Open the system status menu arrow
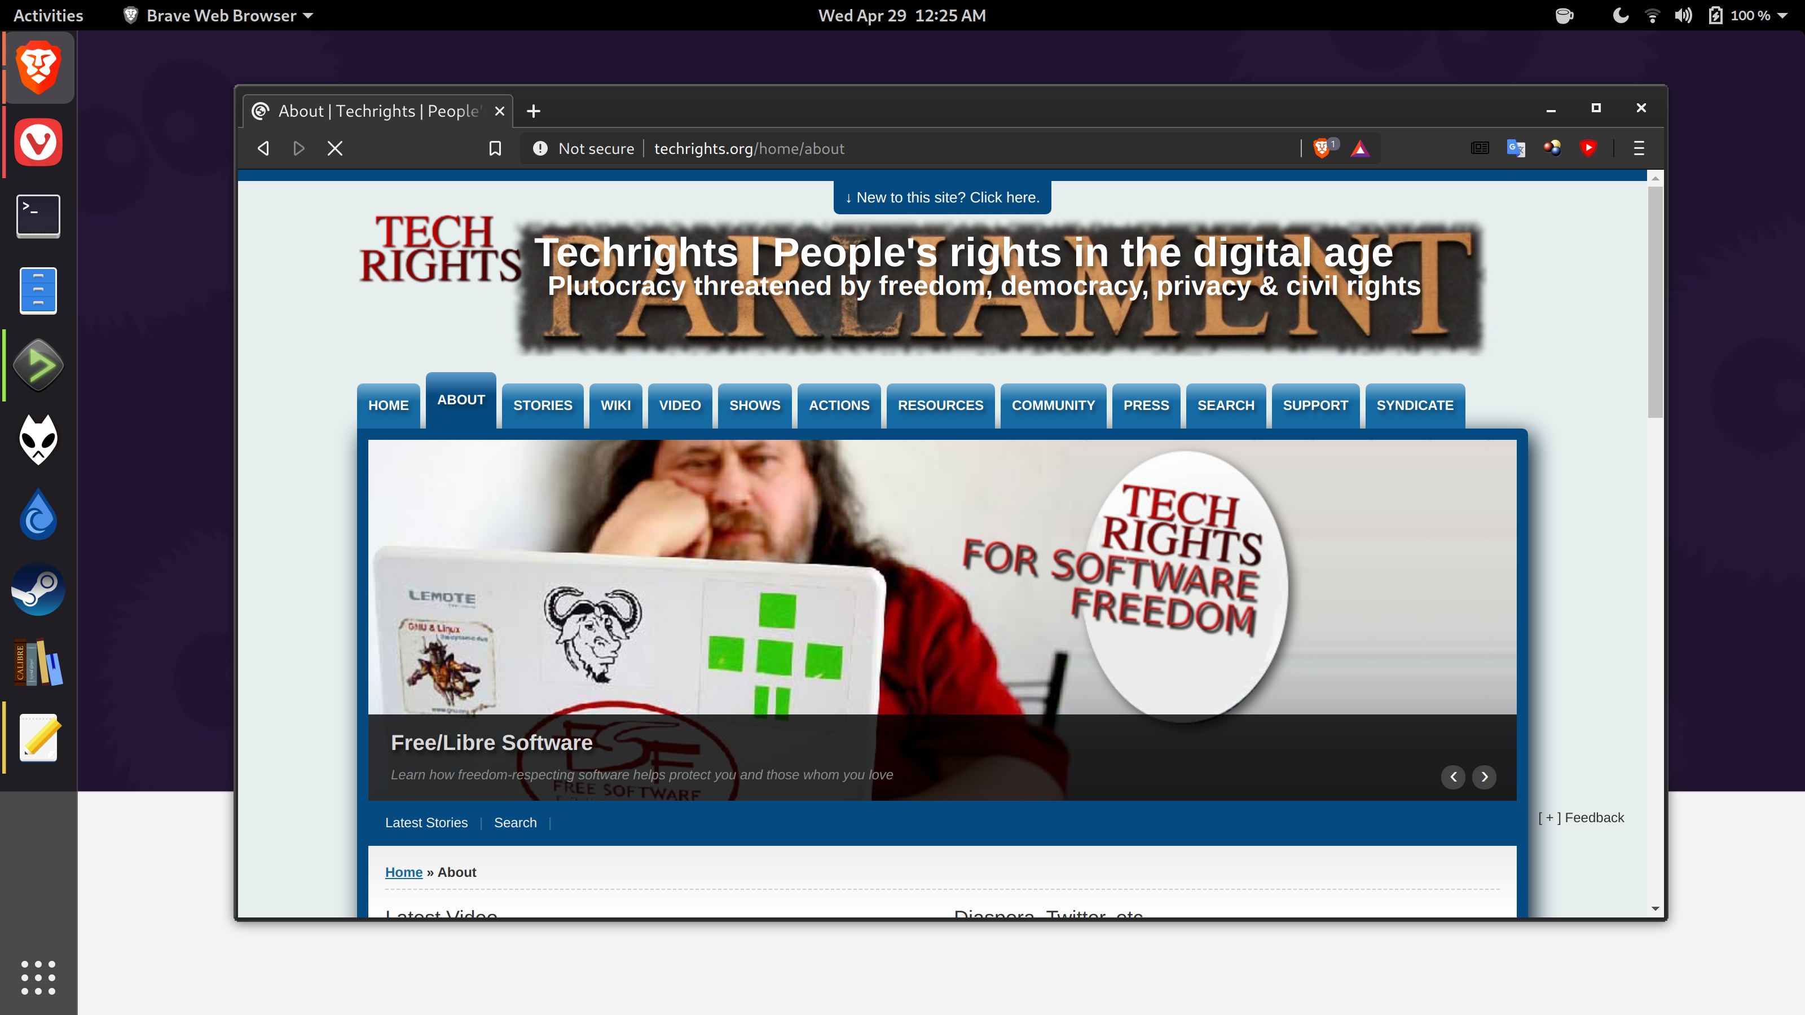This screenshot has height=1015, width=1805. [1782, 15]
